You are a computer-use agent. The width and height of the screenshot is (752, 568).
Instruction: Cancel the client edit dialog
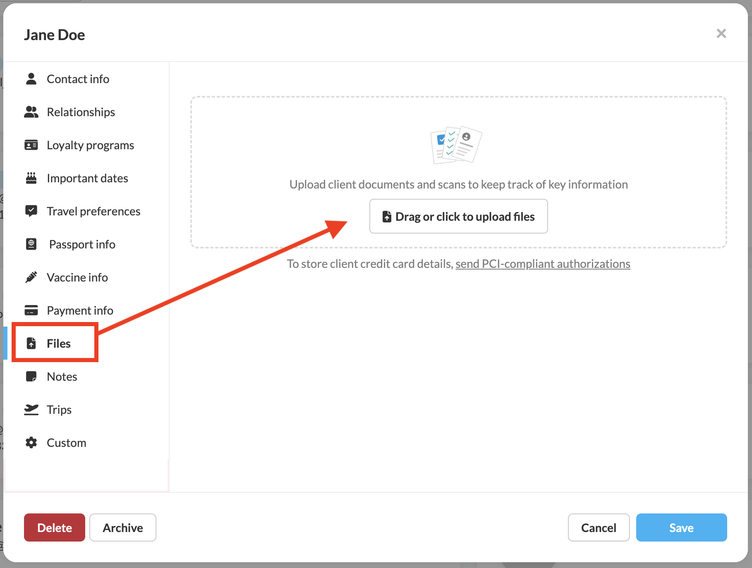tap(599, 527)
